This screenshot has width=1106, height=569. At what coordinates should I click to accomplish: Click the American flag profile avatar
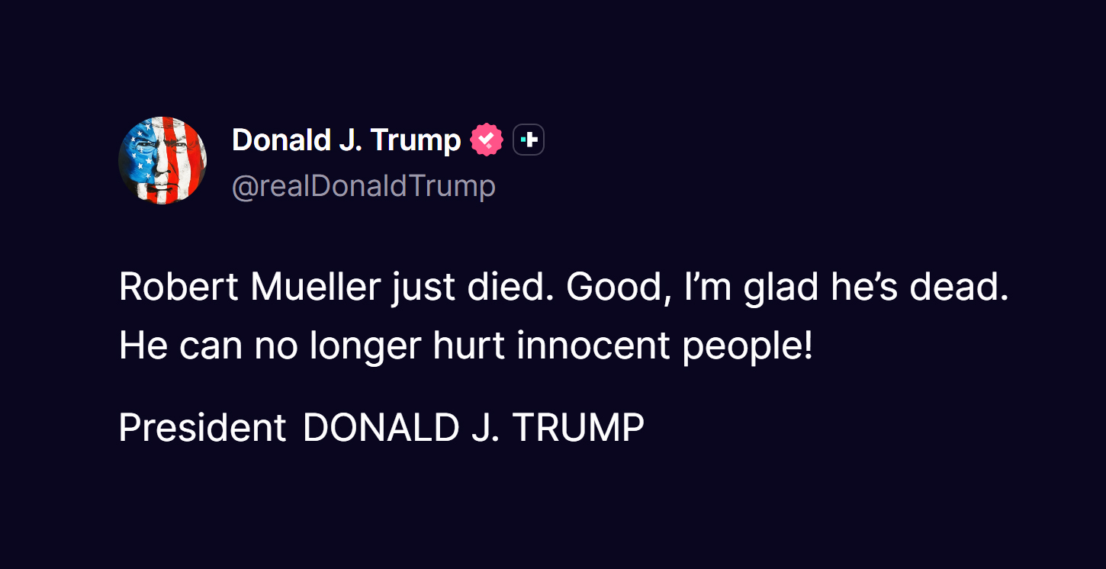[162, 160]
